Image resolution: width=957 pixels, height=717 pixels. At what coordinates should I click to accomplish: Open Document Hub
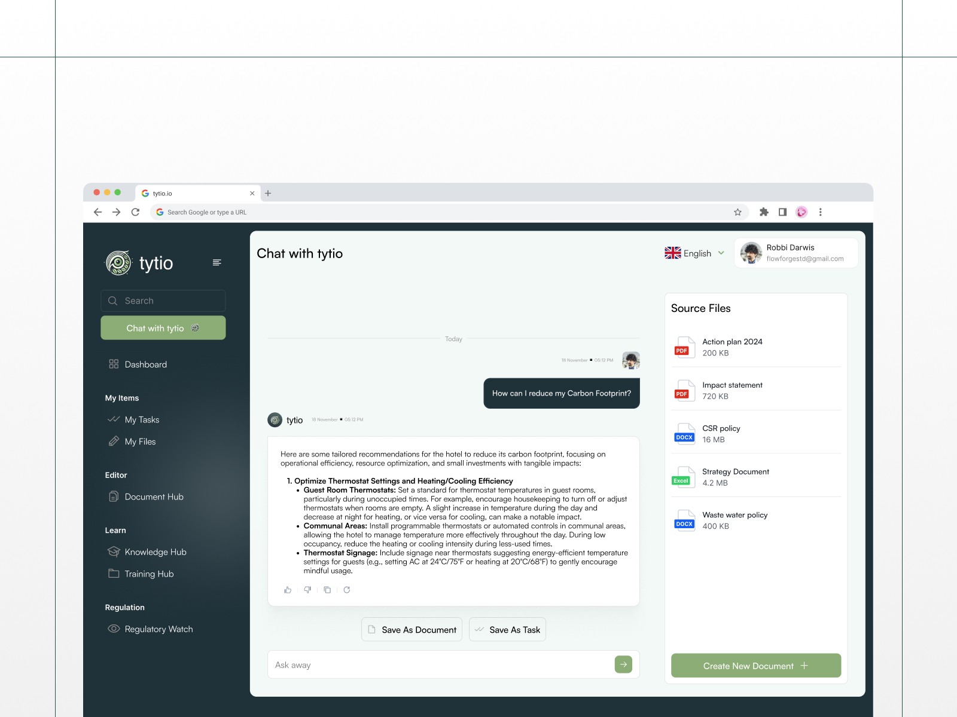145,497
